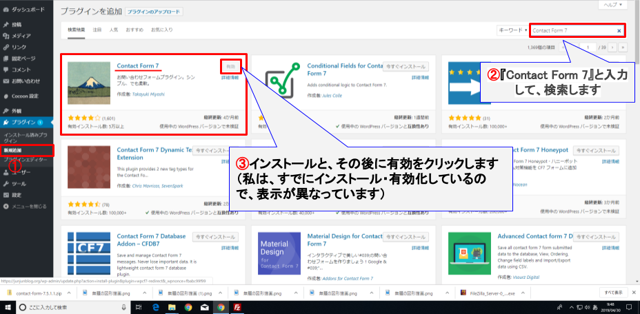This screenshot has height=314, width=640.
Task: Click the CF7 blue Database Addon thumbnail
Action: coord(89,253)
